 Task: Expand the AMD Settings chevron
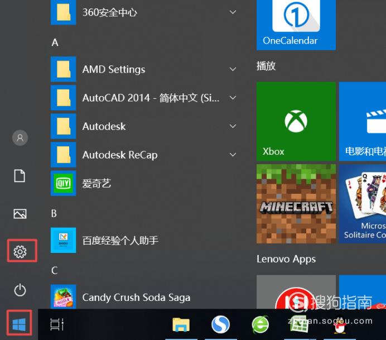[233, 69]
